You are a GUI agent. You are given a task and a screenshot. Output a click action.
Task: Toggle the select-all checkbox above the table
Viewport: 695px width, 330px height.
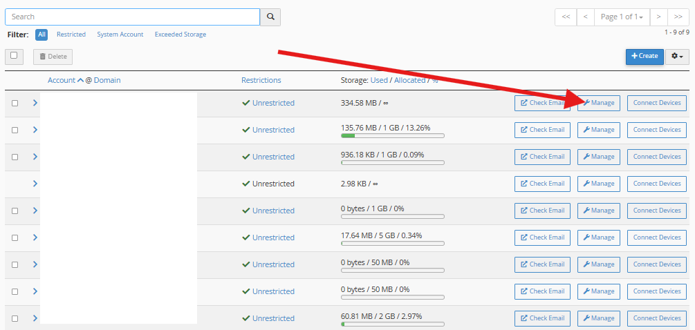(14, 56)
